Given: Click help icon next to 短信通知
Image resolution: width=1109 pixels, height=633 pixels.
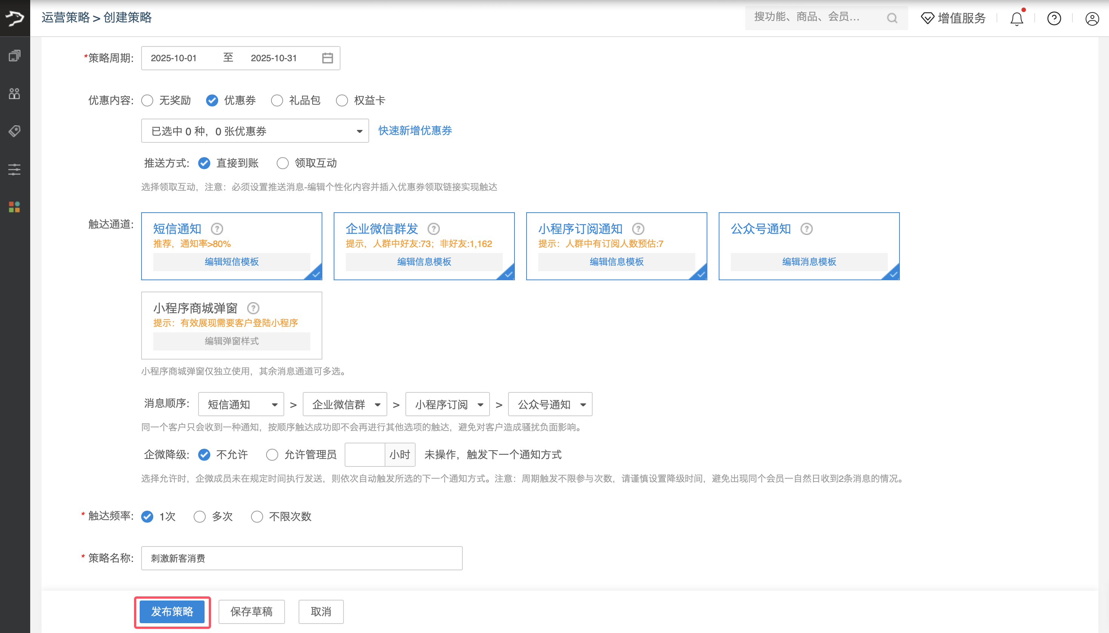Looking at the screenshot, I should tap(217, 228).
